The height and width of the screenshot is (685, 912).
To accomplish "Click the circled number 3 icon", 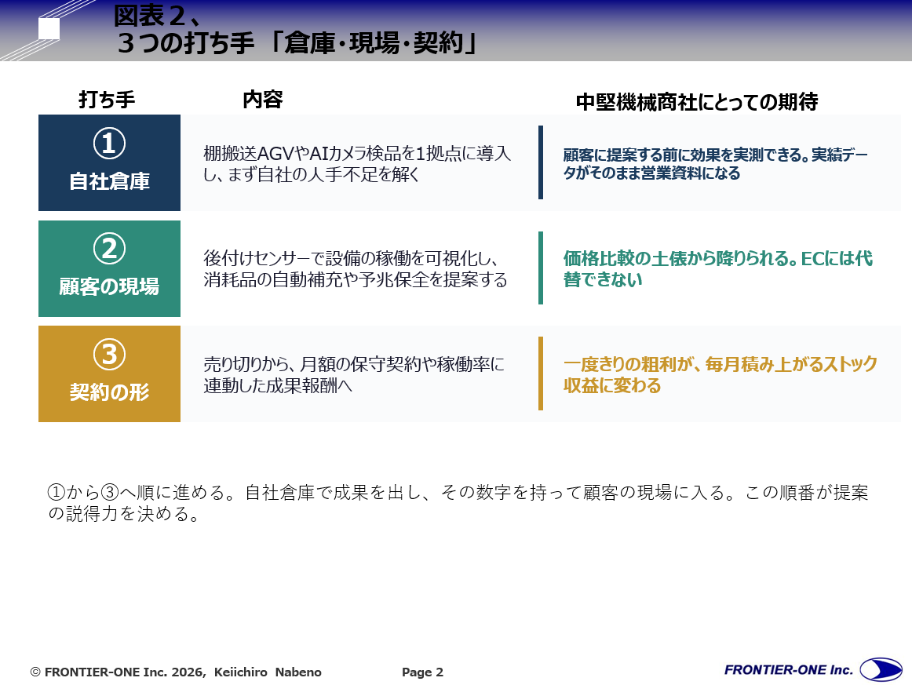I will (x=109, y=354).
